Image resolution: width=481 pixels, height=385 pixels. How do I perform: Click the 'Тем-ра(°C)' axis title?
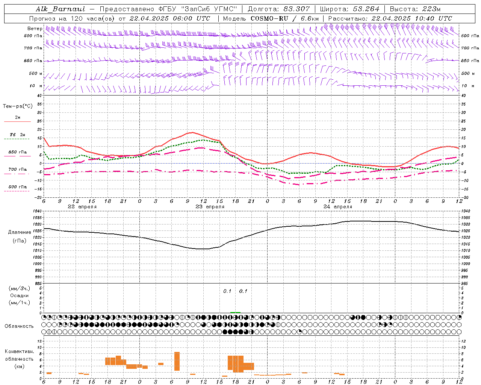tap(18, 106)
